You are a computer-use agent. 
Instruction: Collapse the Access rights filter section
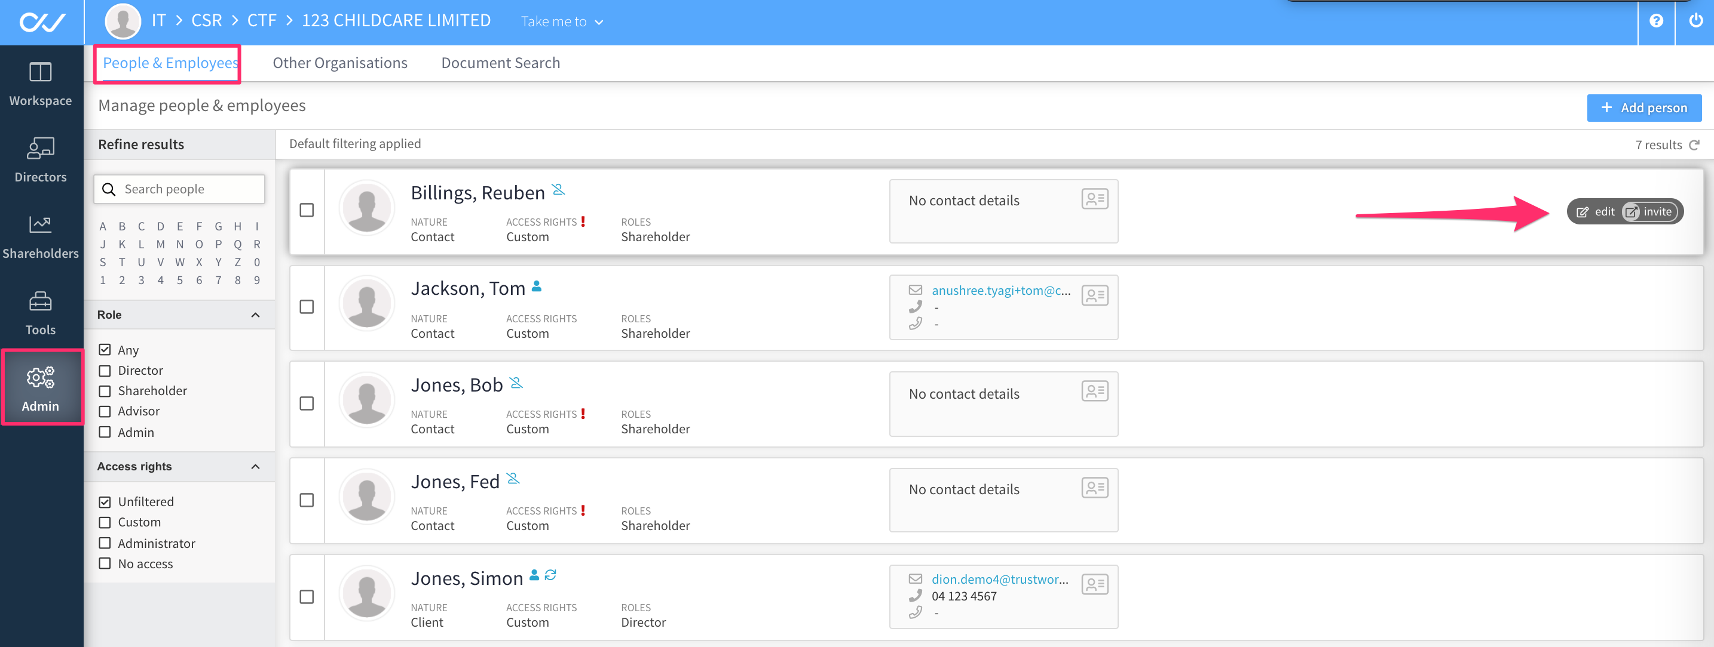256,467
